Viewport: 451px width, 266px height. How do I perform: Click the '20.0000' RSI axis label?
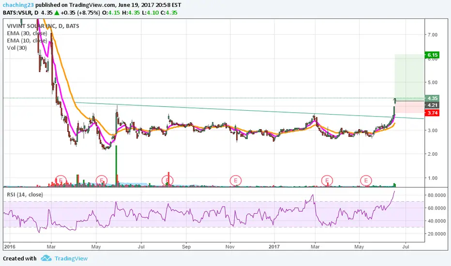click(436, 234)
